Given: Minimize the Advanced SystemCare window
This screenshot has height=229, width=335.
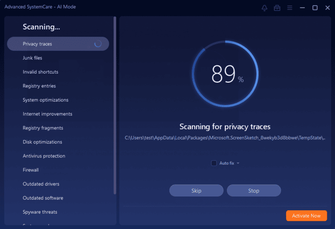Looking at the screenshot, I should [x=302, y=8].
